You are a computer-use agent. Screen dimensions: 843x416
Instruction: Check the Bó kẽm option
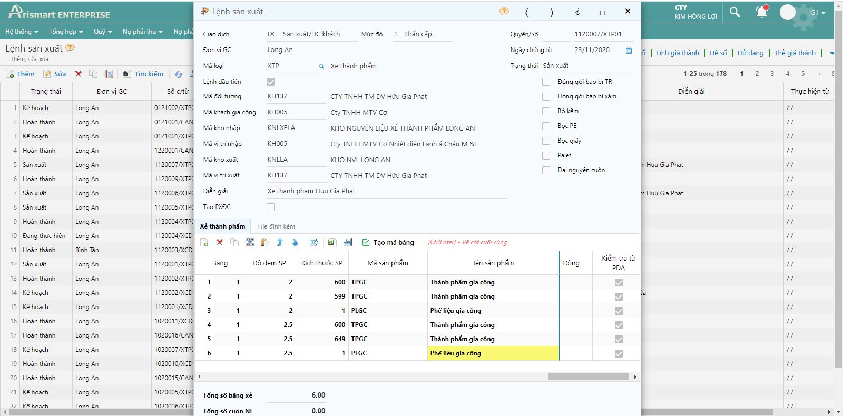(x=546, y=111)
